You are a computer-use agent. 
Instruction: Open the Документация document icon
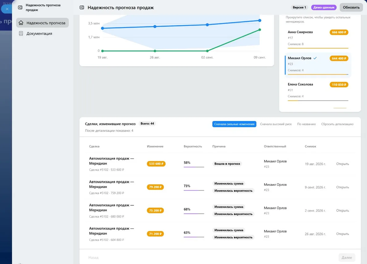click(21, 33)
